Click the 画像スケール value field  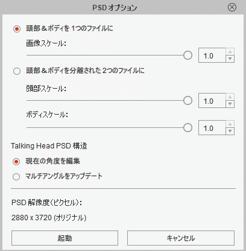click(x=212, y=56)
